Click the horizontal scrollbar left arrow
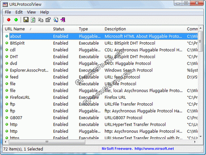Image resolution: width=206 pixels, height=155 pixels. pos(6,142)
